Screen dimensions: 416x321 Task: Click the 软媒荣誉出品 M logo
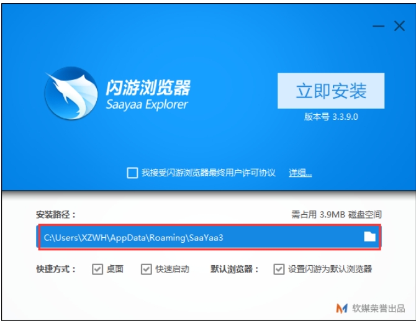(x=341, y=308)
